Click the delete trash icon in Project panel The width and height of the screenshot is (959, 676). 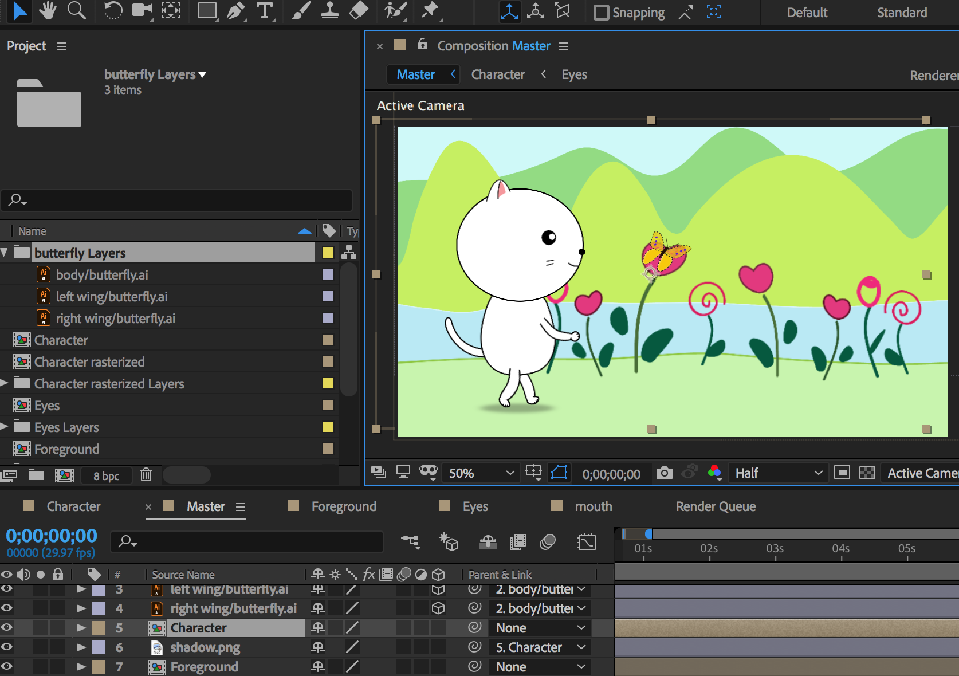tap(146, 475)
